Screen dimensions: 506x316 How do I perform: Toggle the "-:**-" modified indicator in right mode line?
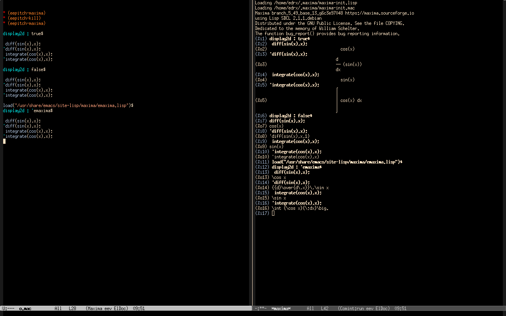[261, 308]
